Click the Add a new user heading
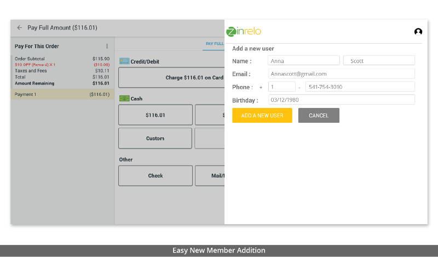The image size is (438, 257). 253,49
